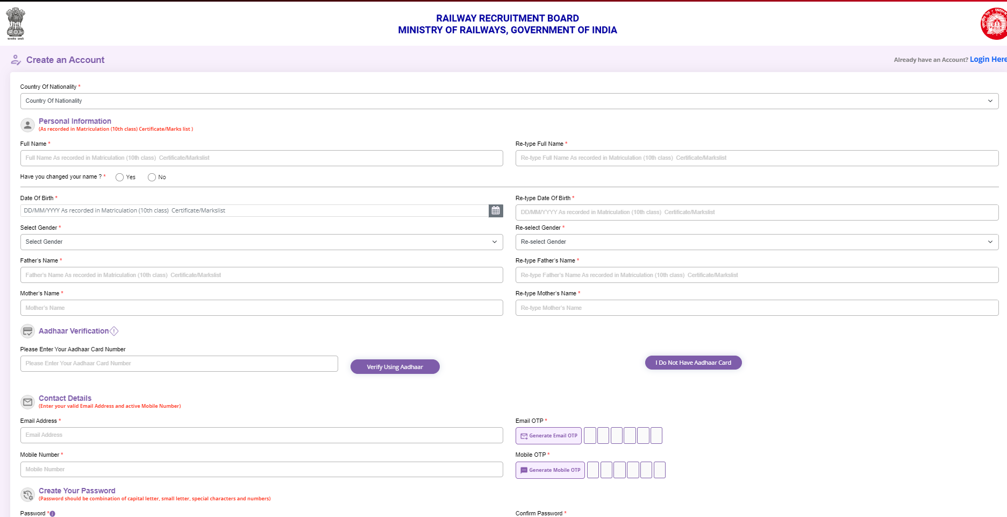Focus the Re-type Date Of Birth field
Screen dimensions: 1007x517
[757, 213]
